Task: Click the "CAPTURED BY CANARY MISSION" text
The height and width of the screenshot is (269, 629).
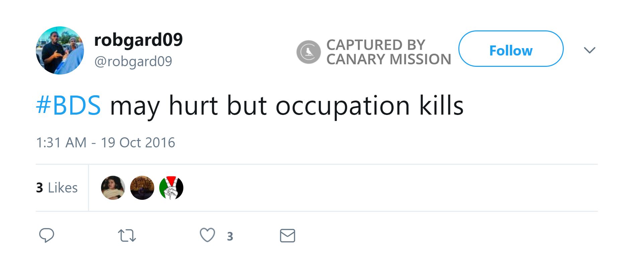Action: [x=388, y=52]
